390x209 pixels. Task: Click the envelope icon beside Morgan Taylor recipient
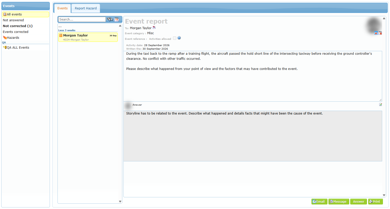(x=154, y=28)
